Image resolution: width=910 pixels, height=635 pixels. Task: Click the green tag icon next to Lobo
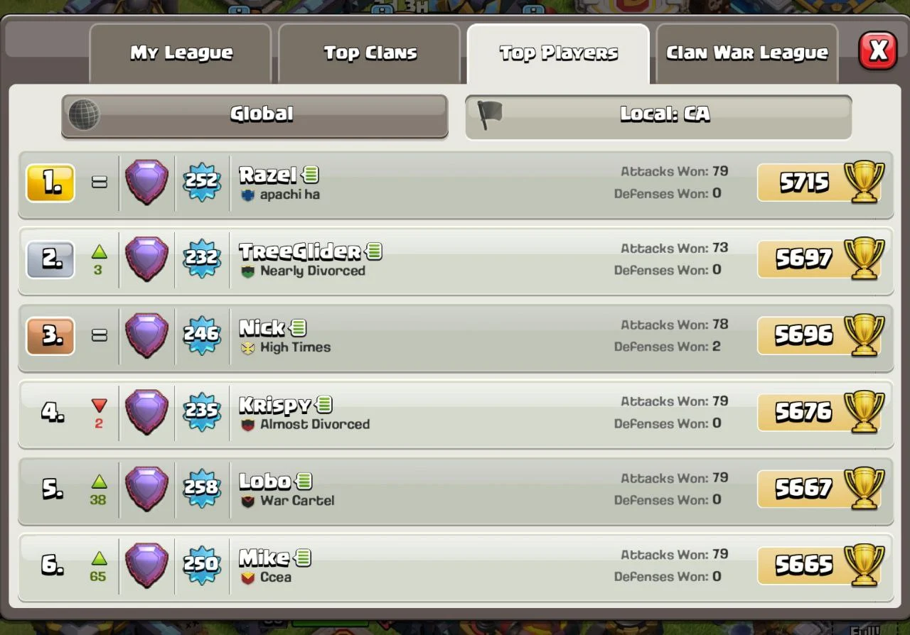(x=304, y=481)
